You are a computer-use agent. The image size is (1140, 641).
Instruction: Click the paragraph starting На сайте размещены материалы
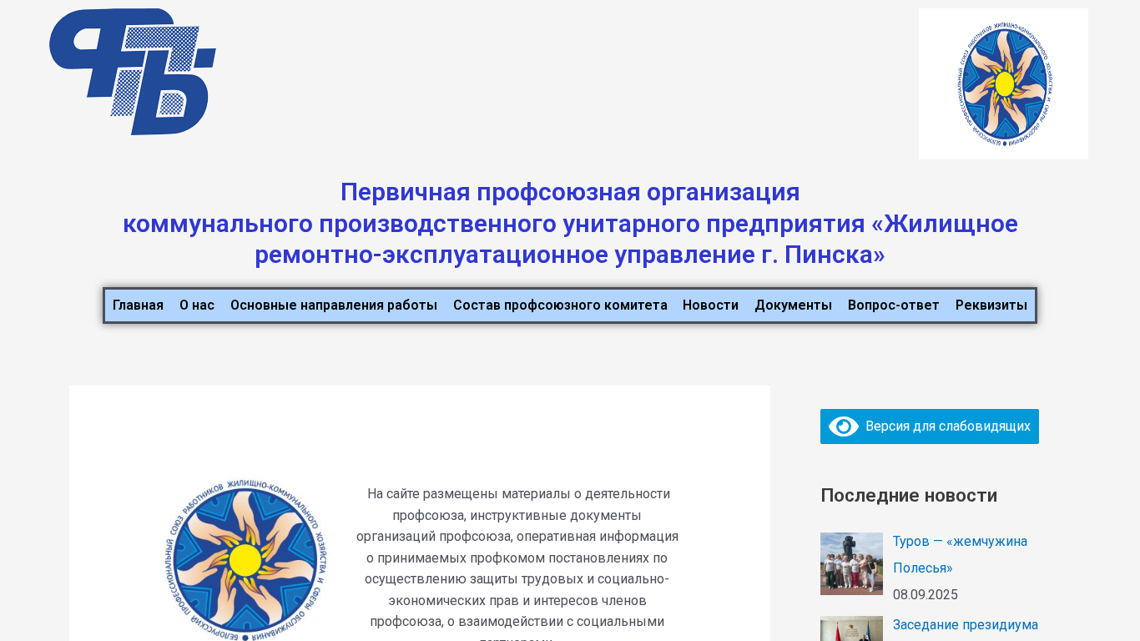tap(517, 563)
